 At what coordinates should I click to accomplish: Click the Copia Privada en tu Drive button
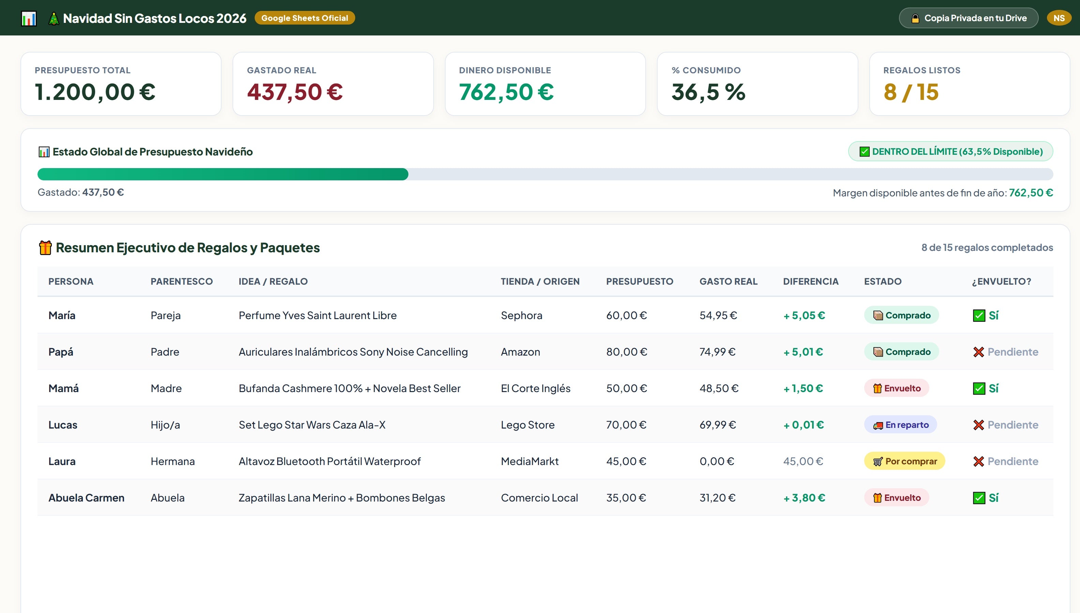coord(969,18)
